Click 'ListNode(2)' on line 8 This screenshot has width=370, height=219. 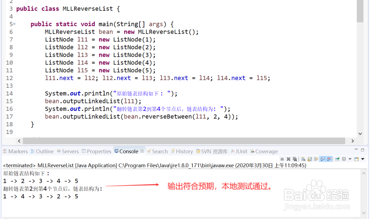pyautogui.click(x=132, y=47)
